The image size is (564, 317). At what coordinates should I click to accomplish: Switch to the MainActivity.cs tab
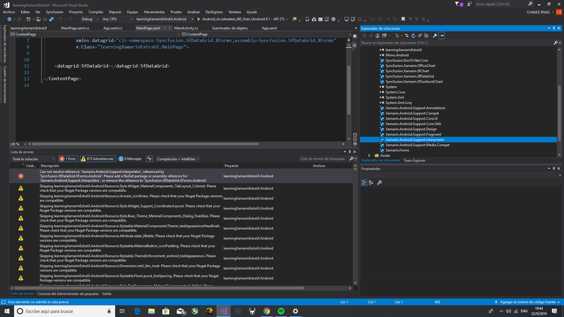pyautogui.click(x=186, y=28)
